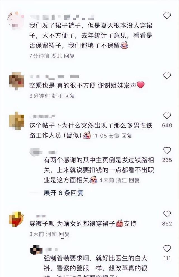The height and width of the screenshot is (277, 179).
Task: Open the small avatar on the 有两个感谢的 reply
Action: [36, 152]
